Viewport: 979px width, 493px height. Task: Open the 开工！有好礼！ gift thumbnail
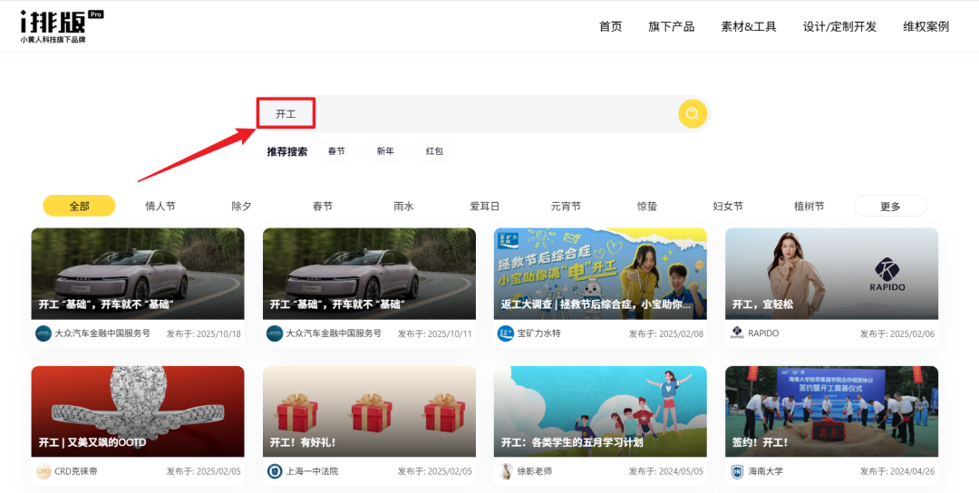[x=370, y=411]
